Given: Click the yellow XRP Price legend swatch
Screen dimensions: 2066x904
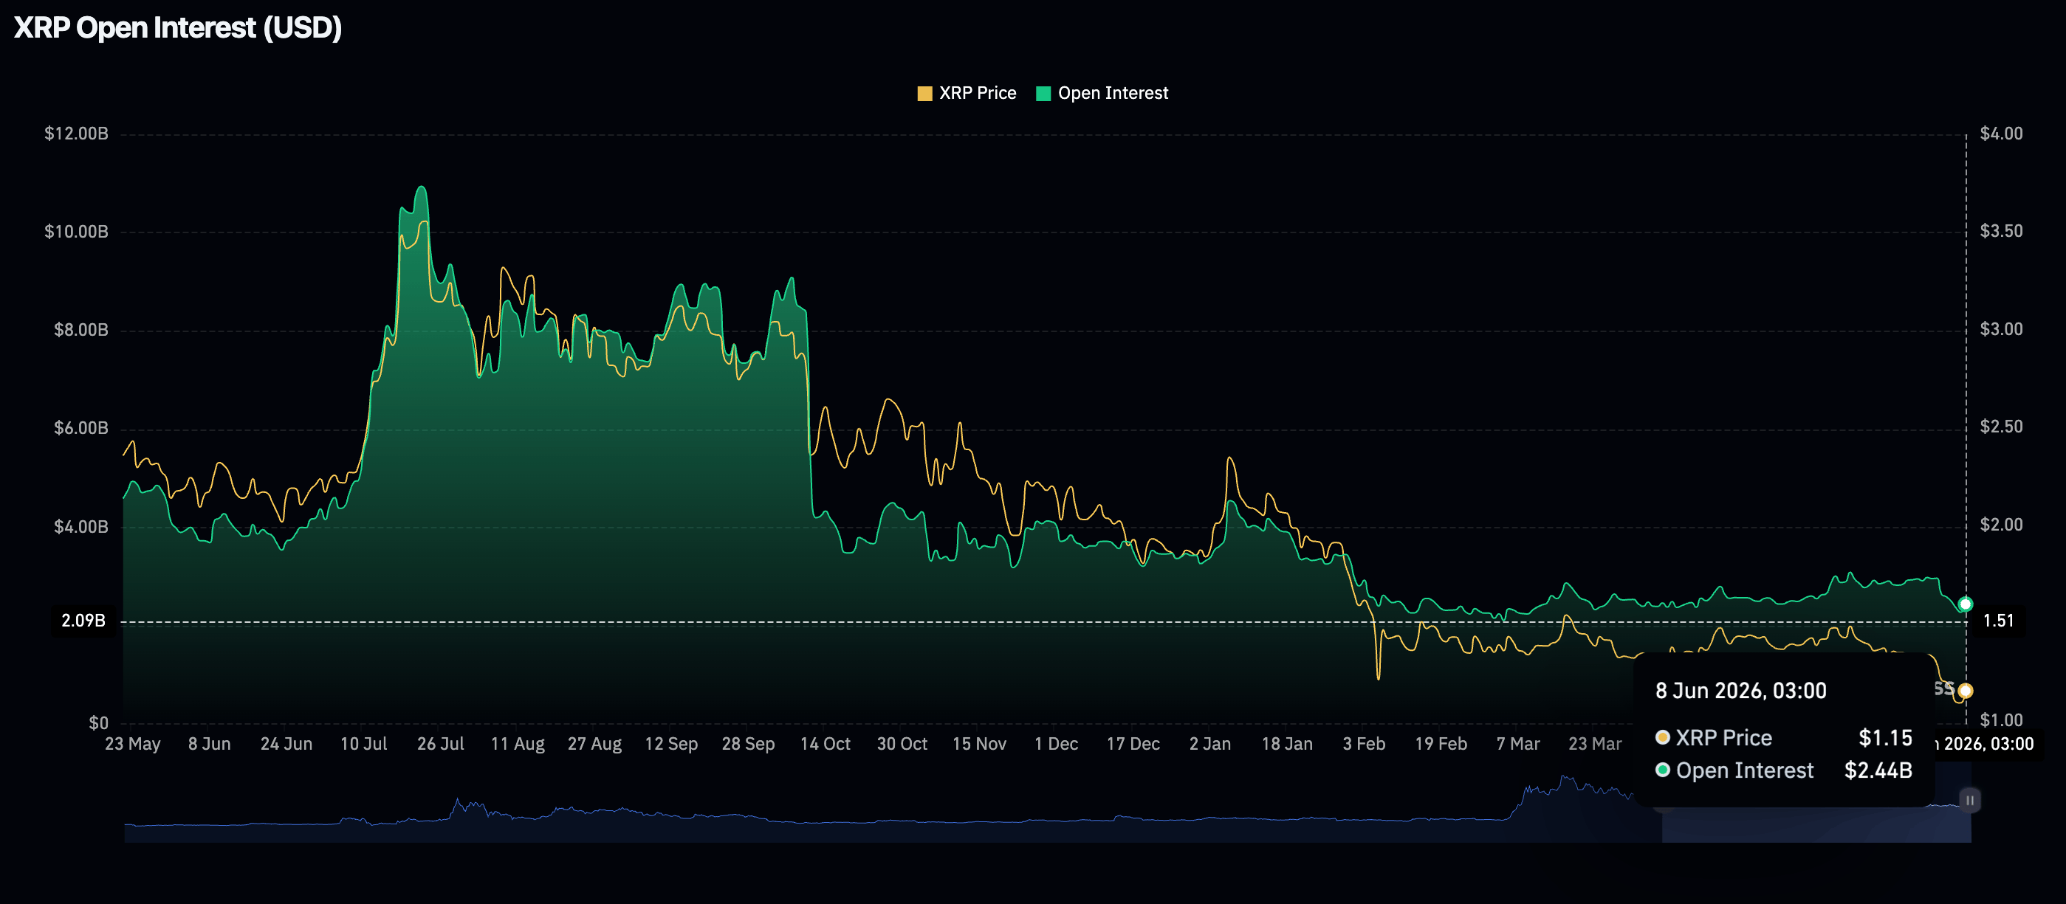Looking at the screenshot, I should [924, 94].
